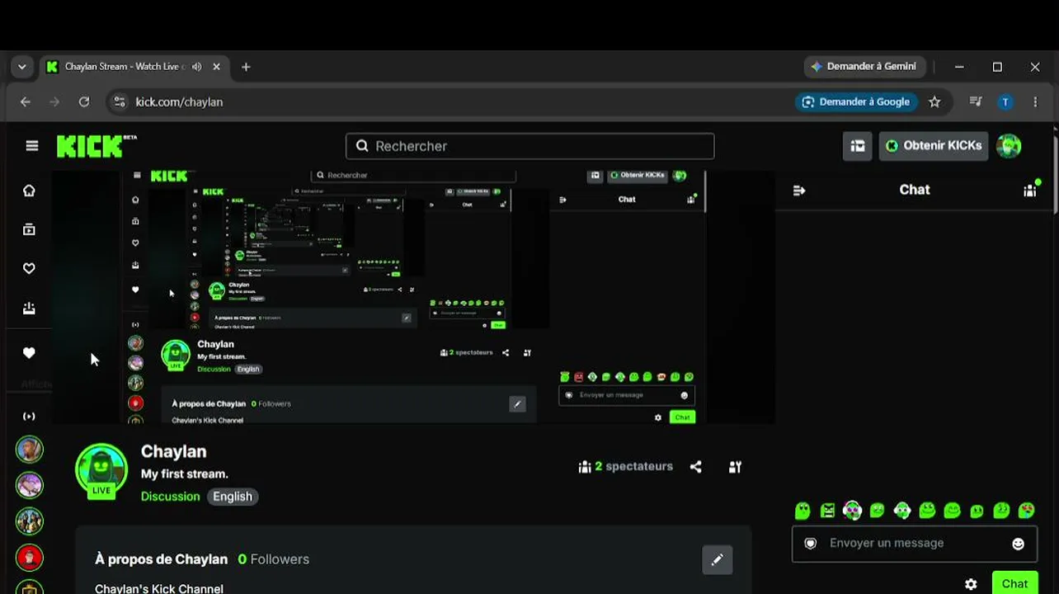
Task: Select the Chaylan Stream browser tab
Action: click(134, 67)
